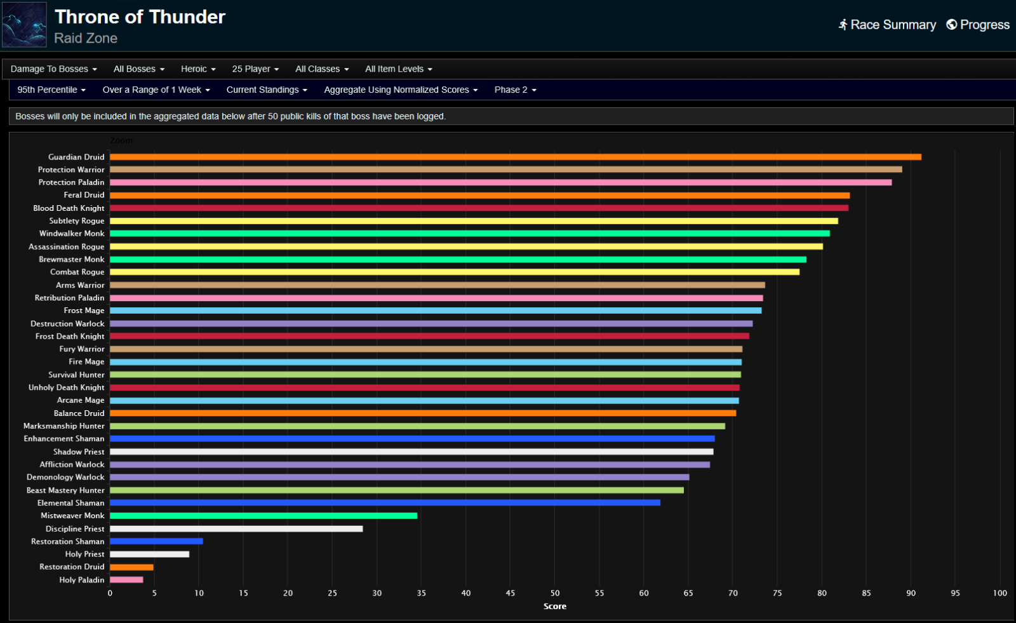
Task: Open the 25 Player size menu
Action: (x=255, y=69)
